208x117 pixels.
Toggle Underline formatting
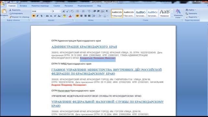42,16
